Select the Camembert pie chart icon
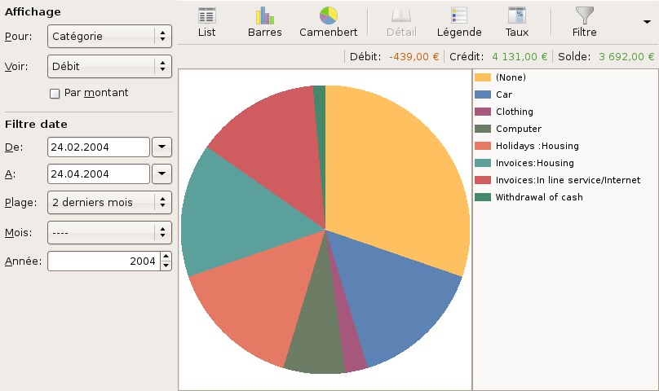 click(x=328, y=16)
